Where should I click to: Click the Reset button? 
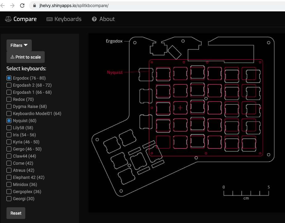16,213
